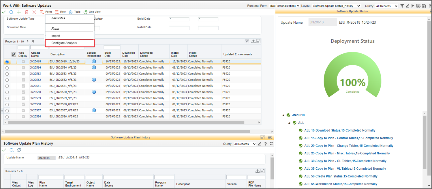Open the Query dropdown in Software Update Plan History
Viewport: 432px width, 189px height.
pos(245,144)
